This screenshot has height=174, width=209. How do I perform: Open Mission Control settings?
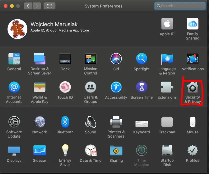(90, 59)
